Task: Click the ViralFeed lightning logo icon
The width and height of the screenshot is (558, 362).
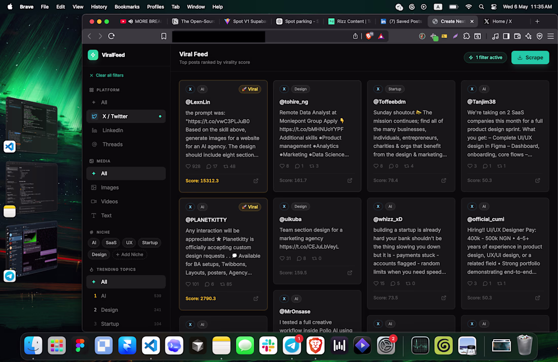Action: [x=93, y=55]
